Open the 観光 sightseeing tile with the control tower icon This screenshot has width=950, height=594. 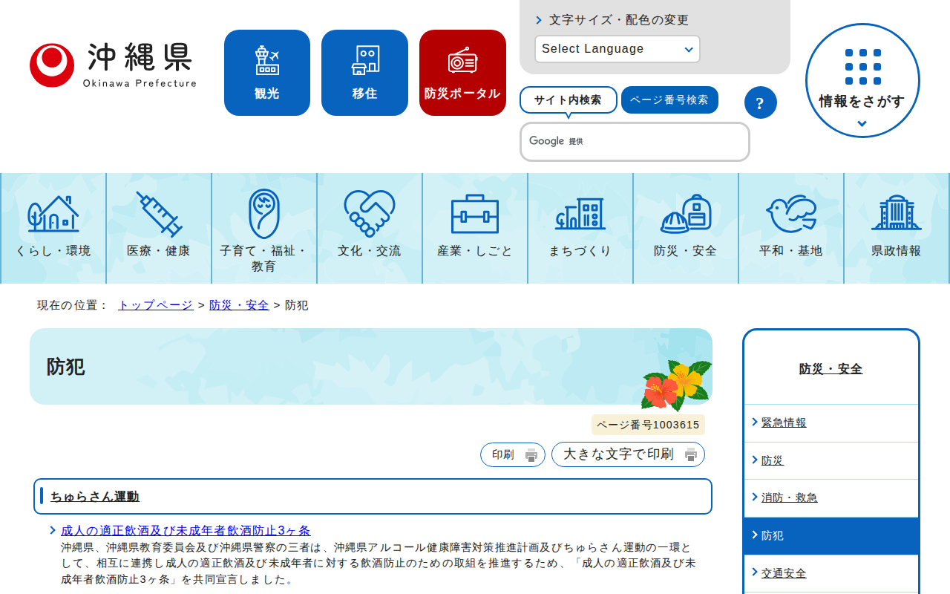click(x=267, y=73)
